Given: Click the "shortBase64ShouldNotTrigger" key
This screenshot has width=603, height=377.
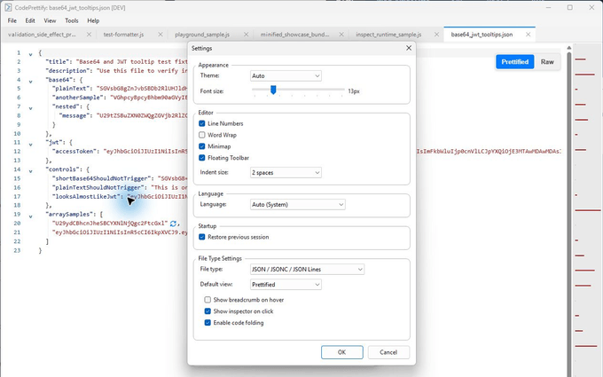Looking at the screenshot, I should (x=101, y=178).
